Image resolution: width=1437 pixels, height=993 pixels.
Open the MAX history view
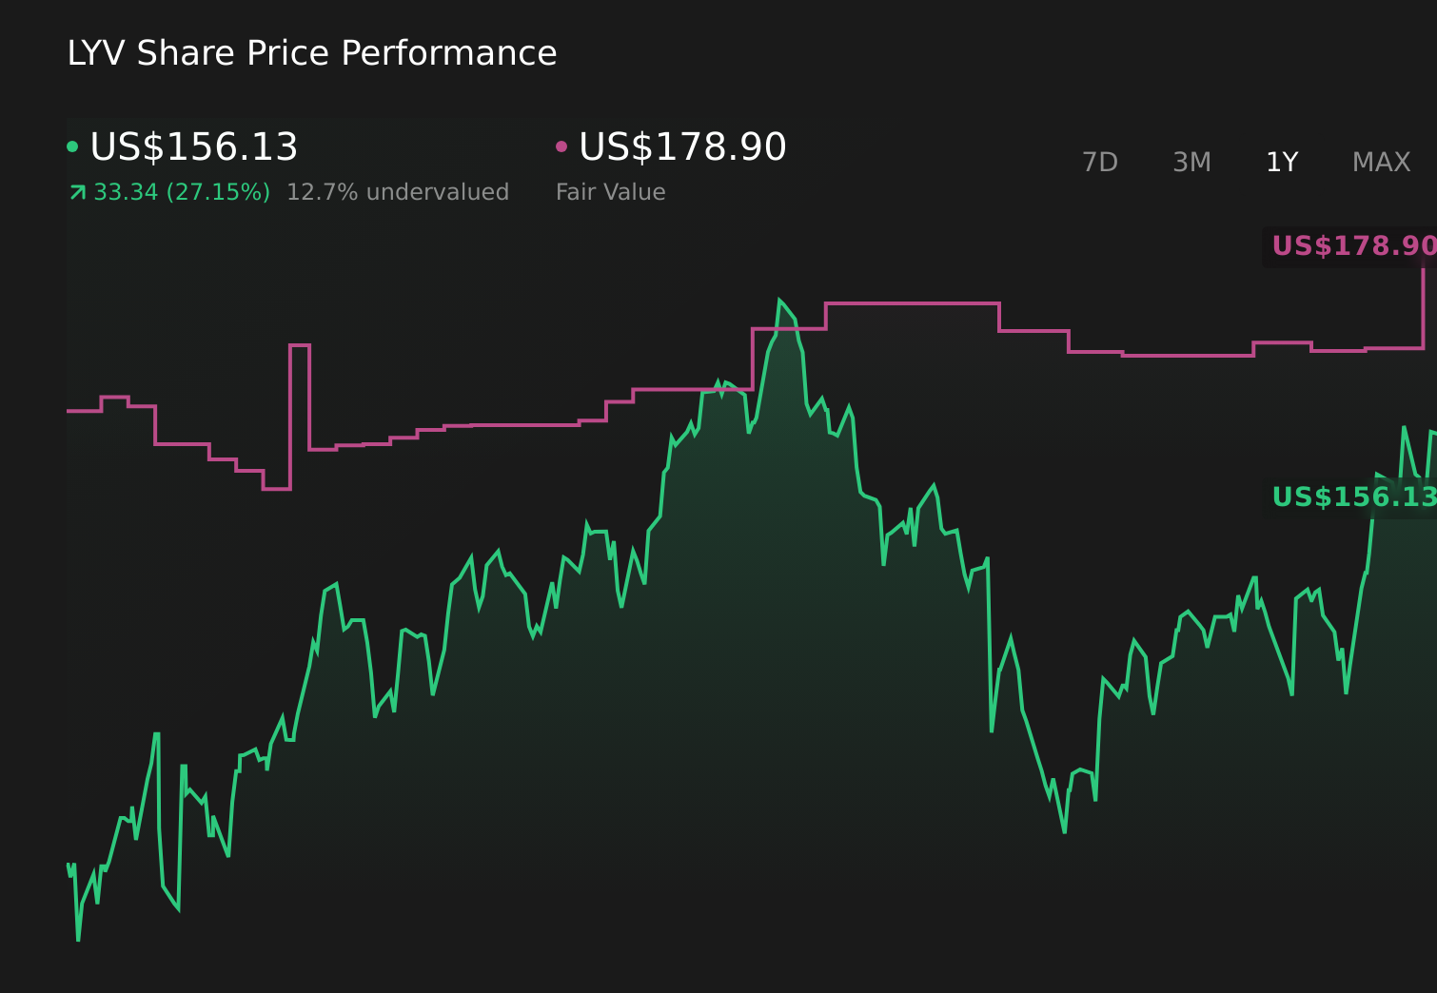click(x=1381, y=162)
